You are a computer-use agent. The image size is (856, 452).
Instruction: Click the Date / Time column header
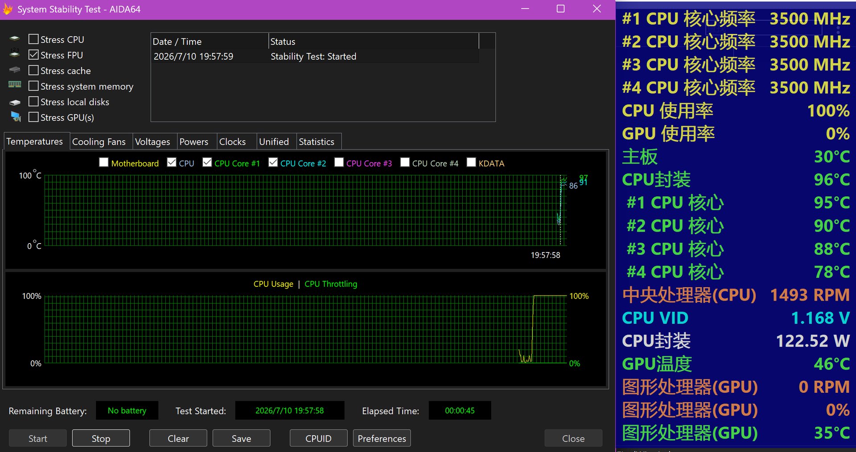tap(210, 41)
